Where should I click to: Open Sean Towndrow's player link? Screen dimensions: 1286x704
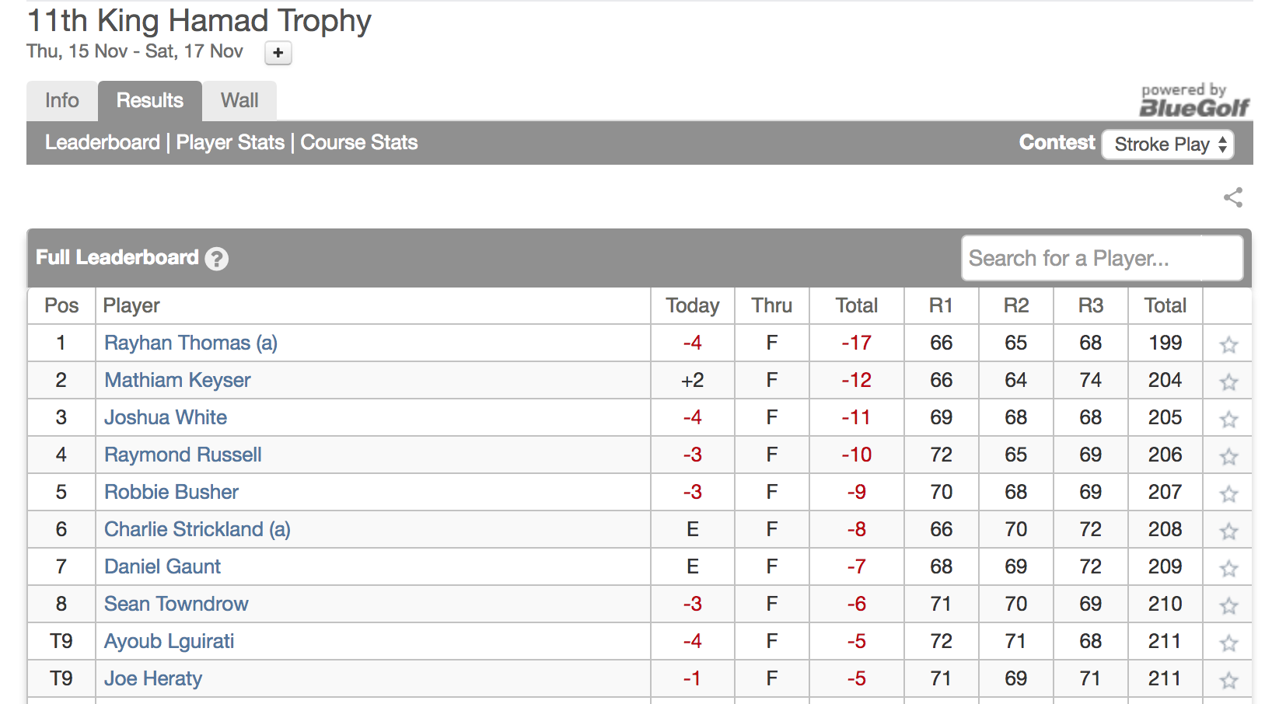[x=176, y=604]
